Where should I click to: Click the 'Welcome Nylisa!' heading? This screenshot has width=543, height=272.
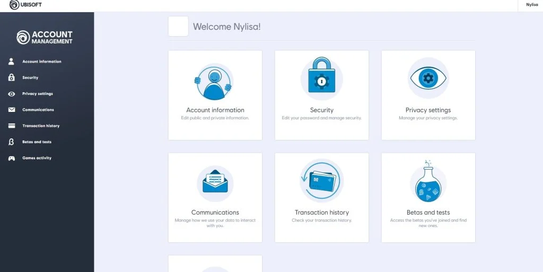pos(227,27)
